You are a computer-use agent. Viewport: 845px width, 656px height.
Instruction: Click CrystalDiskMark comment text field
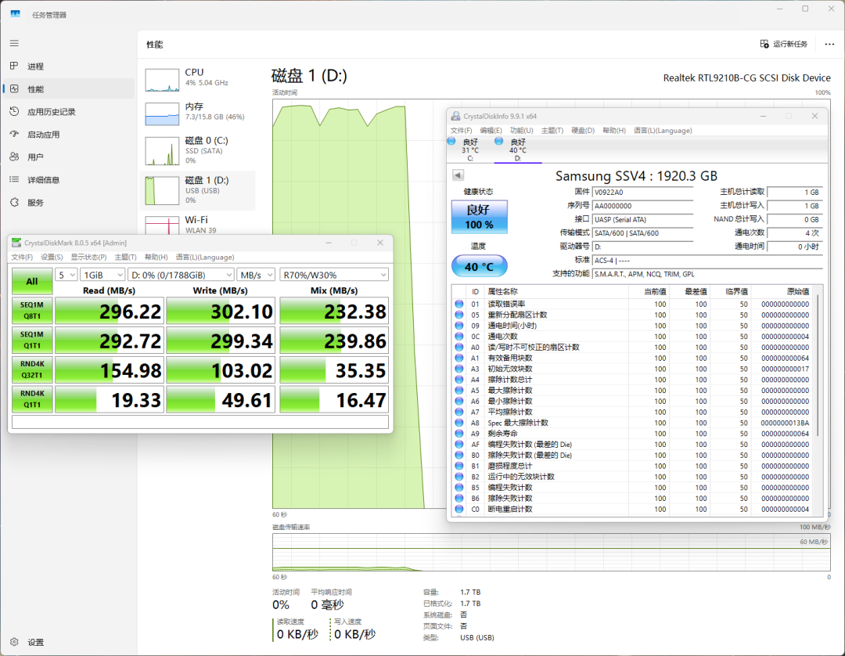(x=200, y=422)
